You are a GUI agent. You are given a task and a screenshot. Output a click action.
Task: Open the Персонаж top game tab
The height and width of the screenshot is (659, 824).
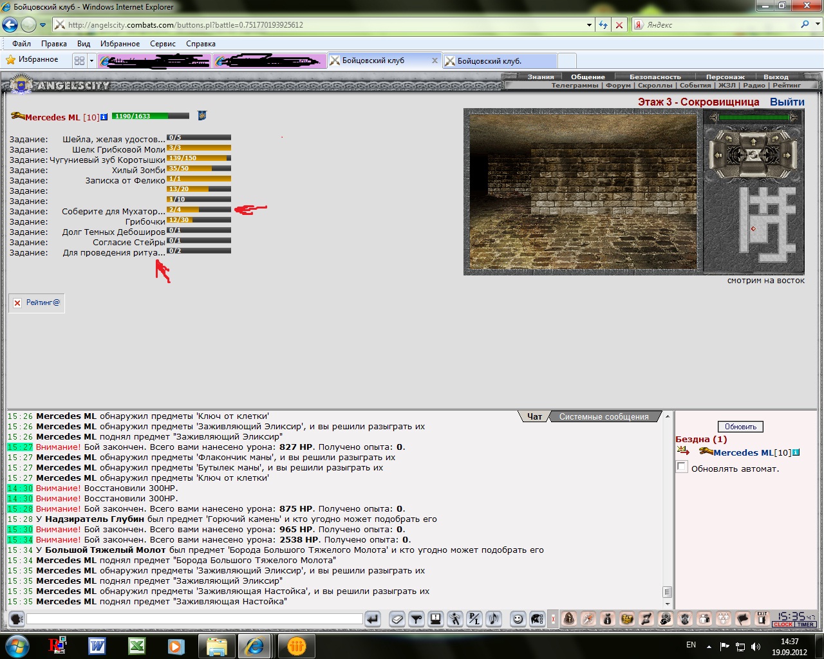coord(726,77)
